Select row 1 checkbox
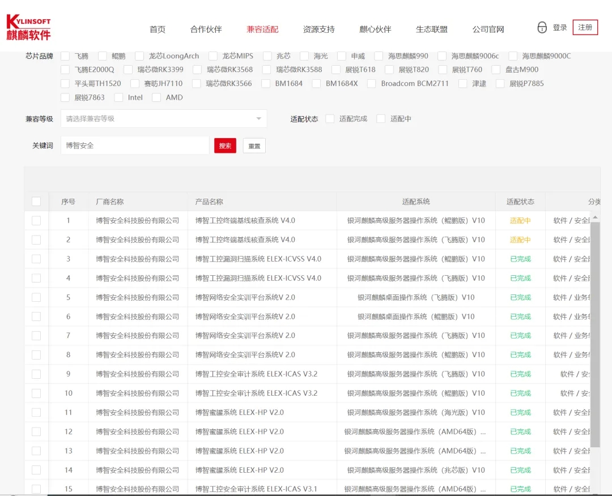 click(x=36, y=221)
